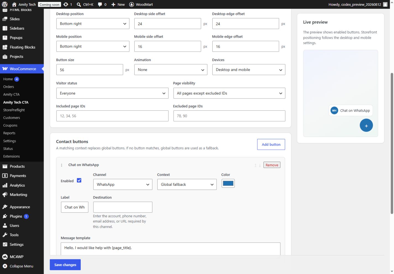Click the Label input field
The image size is (394, 274).
pos(75,207)
